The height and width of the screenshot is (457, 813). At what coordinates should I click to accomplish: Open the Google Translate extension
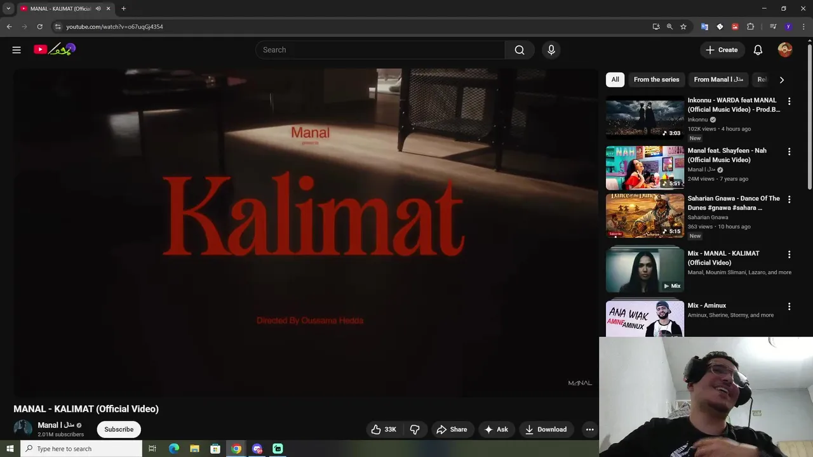click(704, 27)
